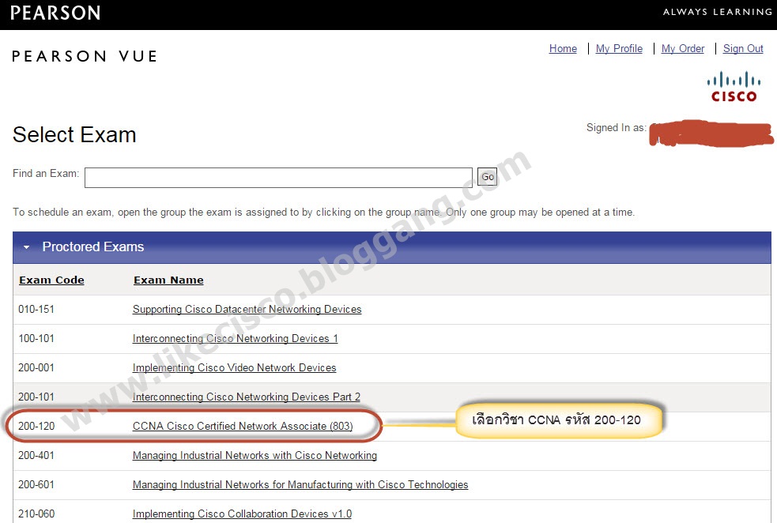Click the Pearson logo in header

(x=55, y=13)
